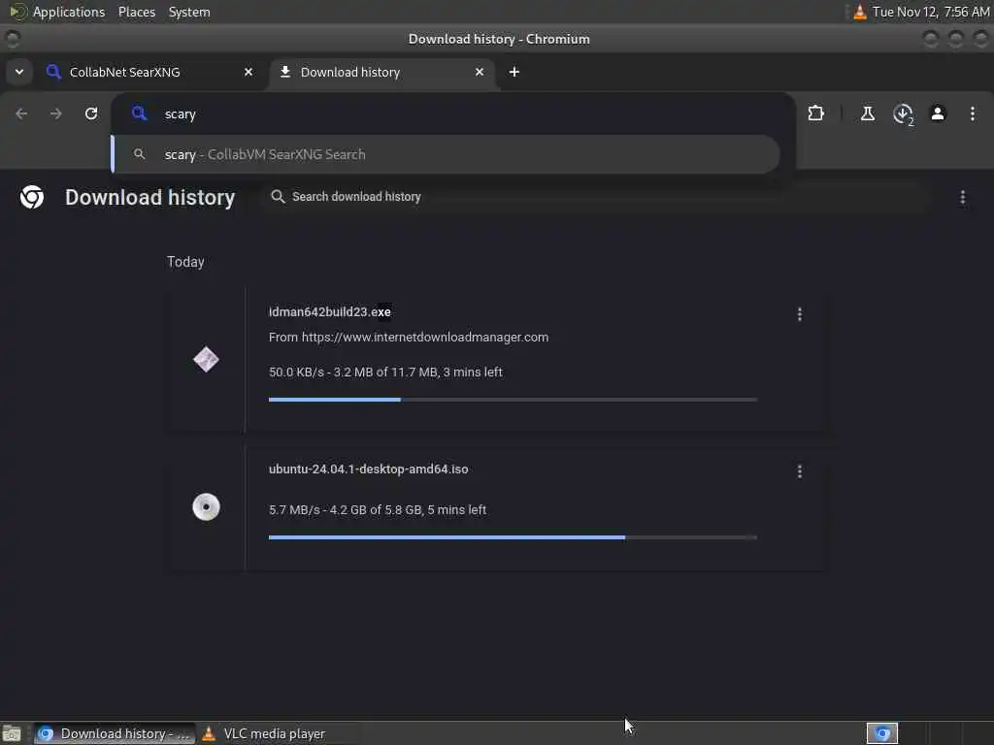Reload the current page
Viewport: 994px width, 745px height.
[91, 114]
